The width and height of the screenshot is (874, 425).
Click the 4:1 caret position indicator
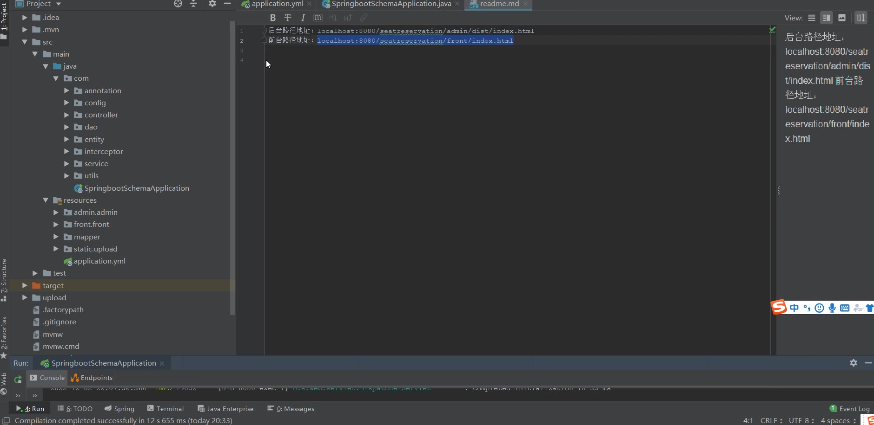748,420
